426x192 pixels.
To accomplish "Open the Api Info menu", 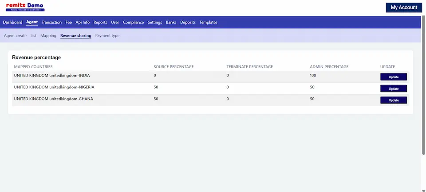I will (x=83, y=23).
